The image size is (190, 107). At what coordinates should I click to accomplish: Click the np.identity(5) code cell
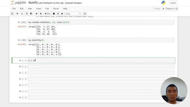[101, 40]
